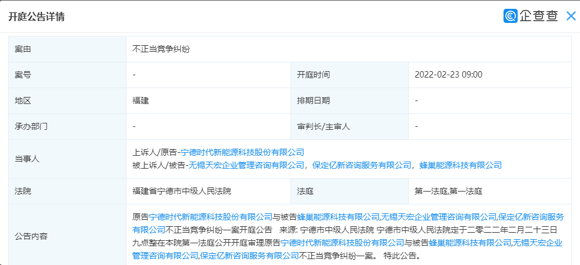Open 无锡天宏企业管理咨询有限公司 link in 当事人 row

(246, 165)
